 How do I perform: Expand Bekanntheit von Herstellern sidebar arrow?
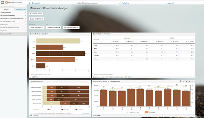tap(25, 16)
